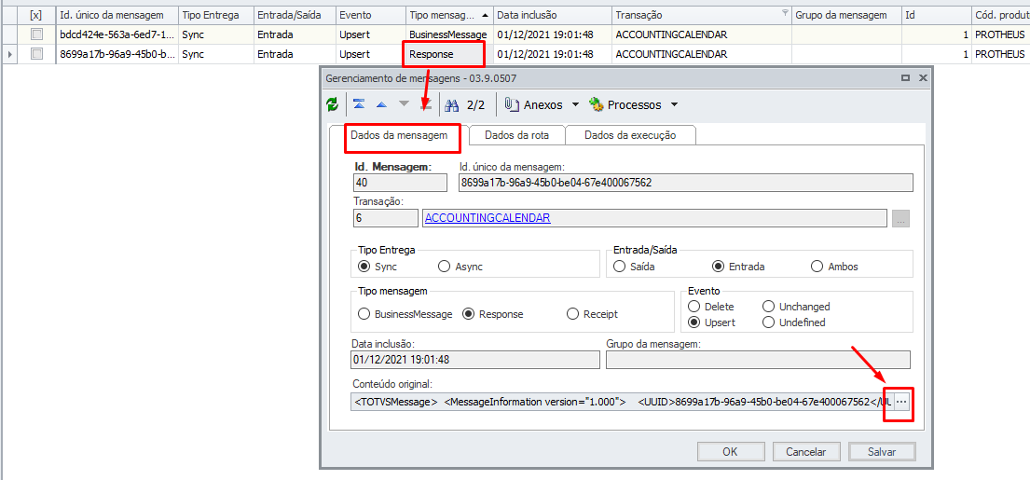The image size is (1030, 480).
Task: Click the Id. Mensagem field with 40
Action: tap(400, 183)
